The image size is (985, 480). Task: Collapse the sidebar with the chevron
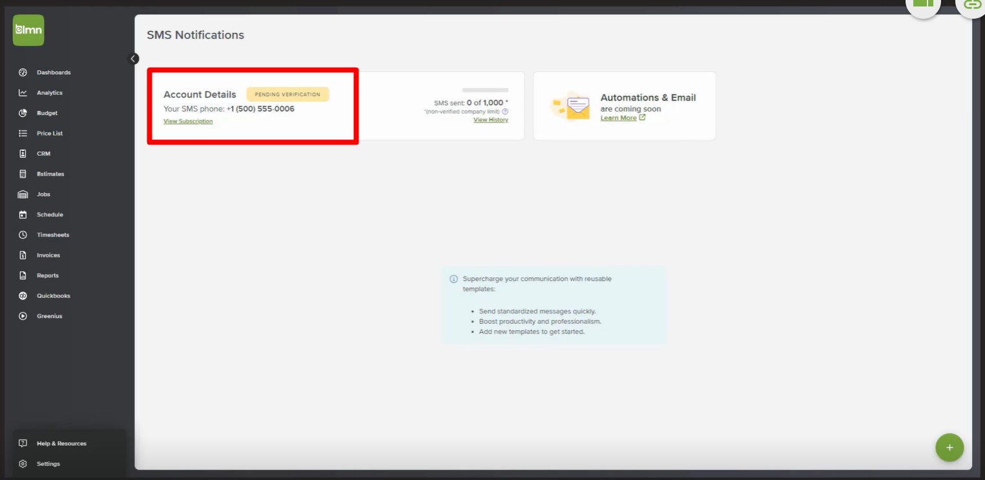pyautogui.click(x=134, y=59)
